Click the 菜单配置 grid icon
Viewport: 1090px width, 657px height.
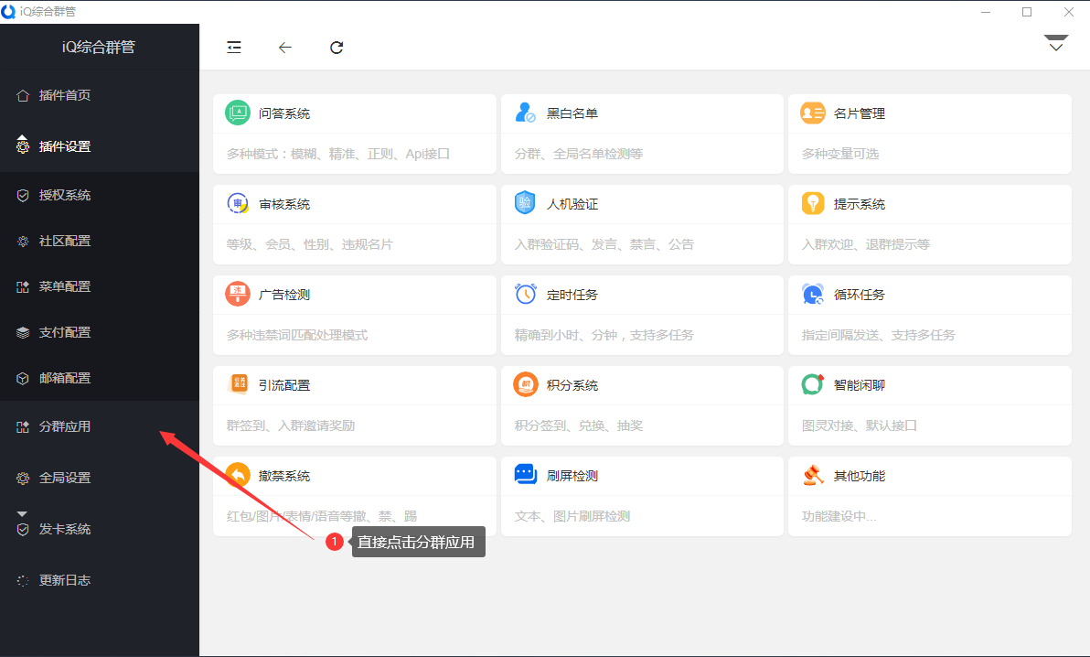point(23,286)
